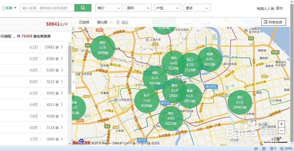Click the status bar speaker icon
294x151 pixels.
(256, 149)
